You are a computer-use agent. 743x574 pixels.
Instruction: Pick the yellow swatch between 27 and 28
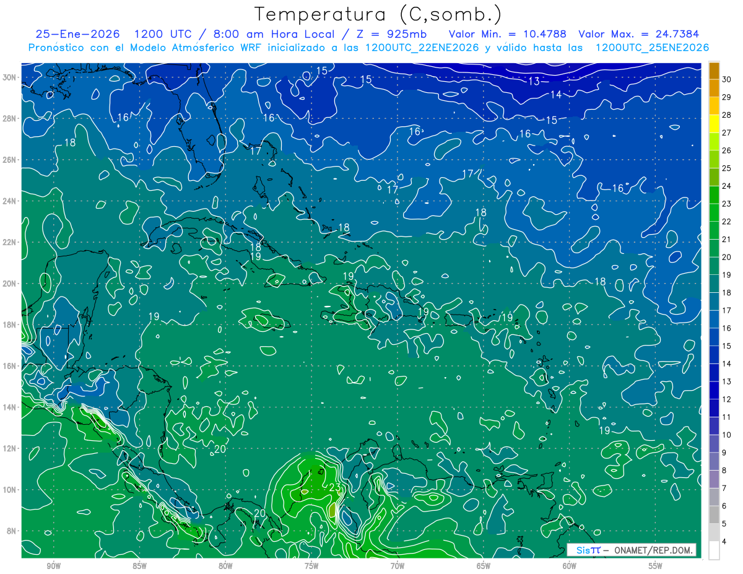pos(714,124)
